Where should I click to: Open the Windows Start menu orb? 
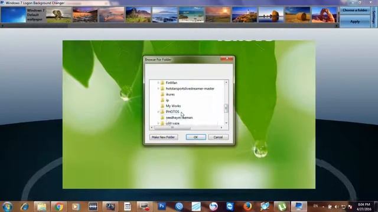(x=7, y=207)
